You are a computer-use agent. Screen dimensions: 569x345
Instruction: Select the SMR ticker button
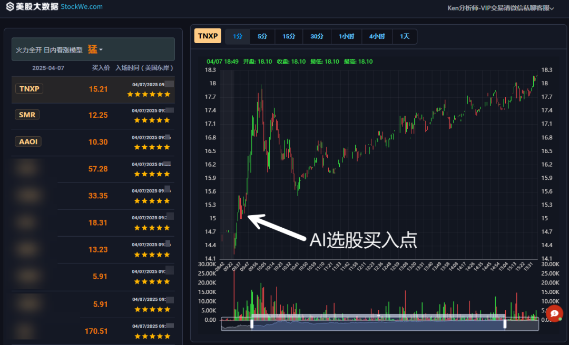pyautogui.click(x=27, y=115)
